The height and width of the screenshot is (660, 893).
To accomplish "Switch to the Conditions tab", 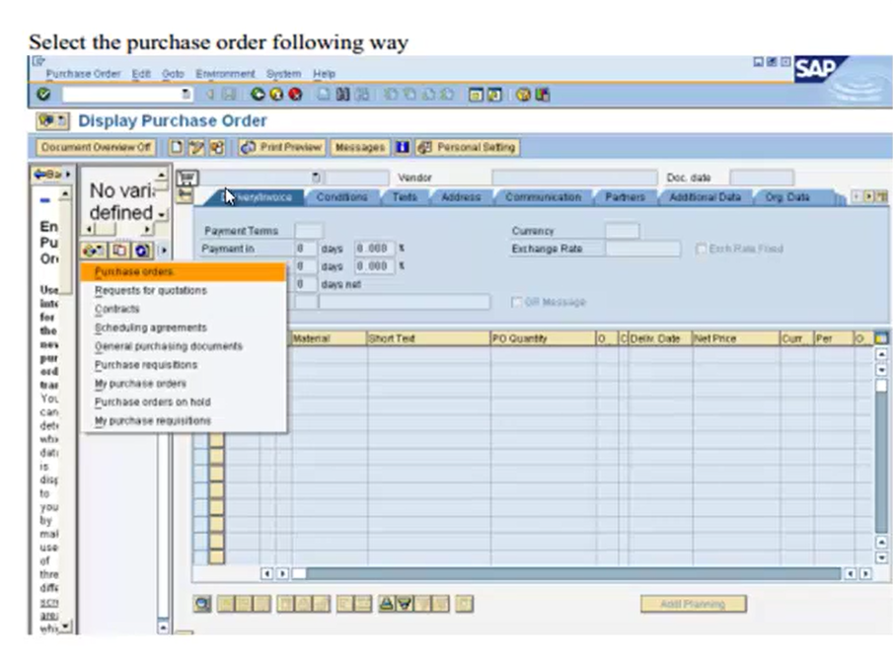I will coord(341,197).
